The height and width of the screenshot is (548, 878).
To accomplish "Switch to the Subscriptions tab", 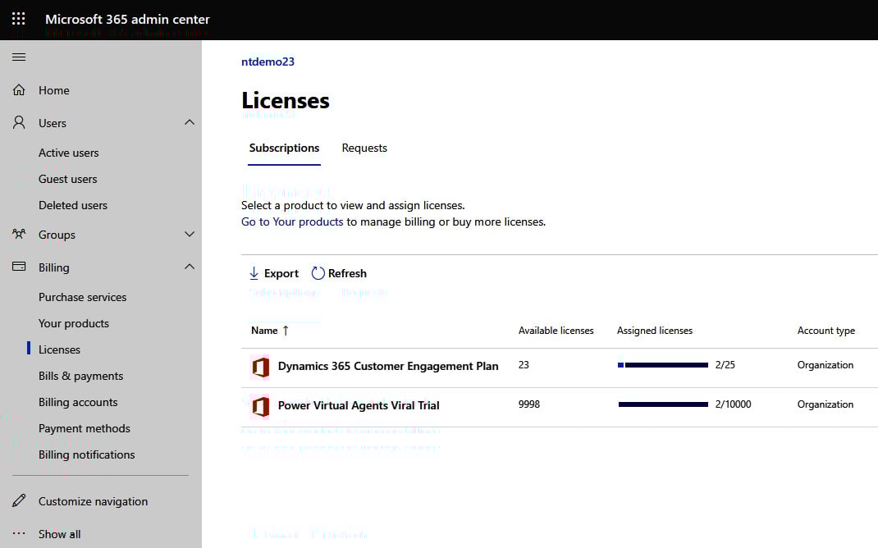I will point(284,148).
